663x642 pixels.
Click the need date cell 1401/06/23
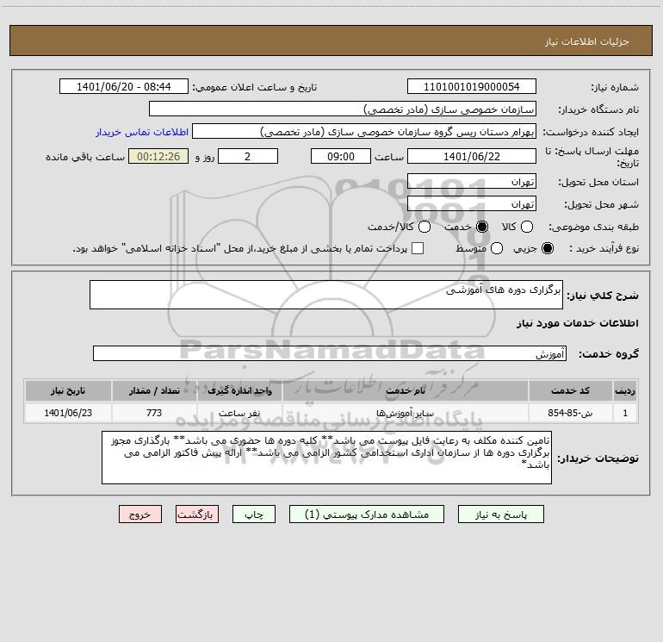[x=68, y=413]
